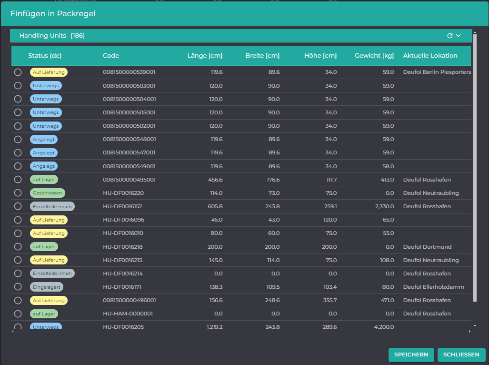This screenshot has height=365, width=489.
Task: Click the Deufol Ellerholzdamm location cell
Action: (433, 287)
